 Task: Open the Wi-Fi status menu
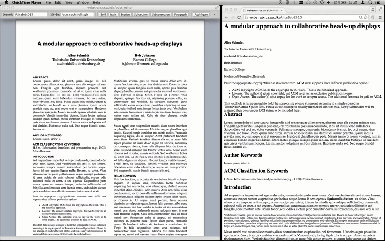point(322,2)
